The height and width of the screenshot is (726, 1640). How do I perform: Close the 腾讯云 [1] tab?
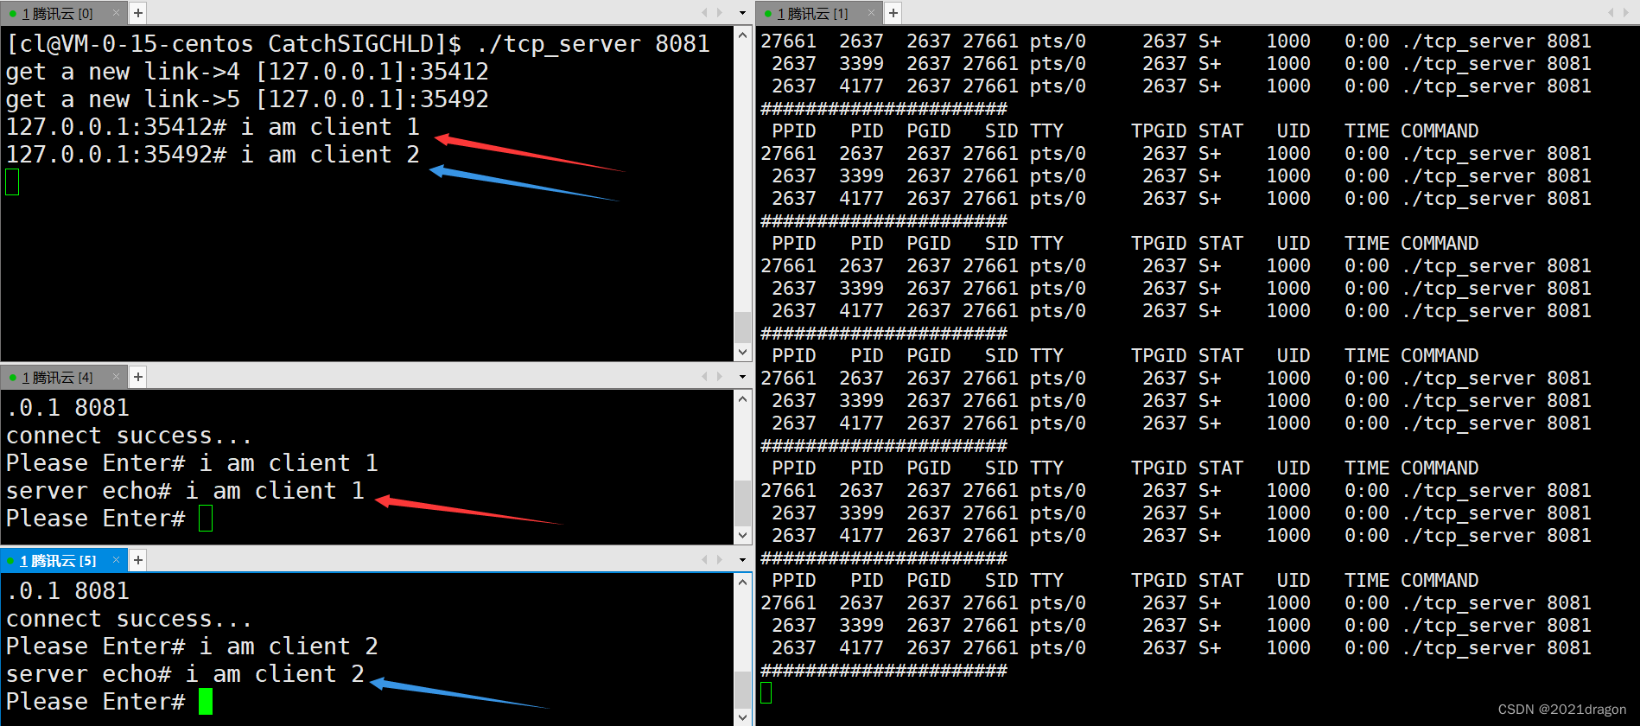(x=871, y=13)
